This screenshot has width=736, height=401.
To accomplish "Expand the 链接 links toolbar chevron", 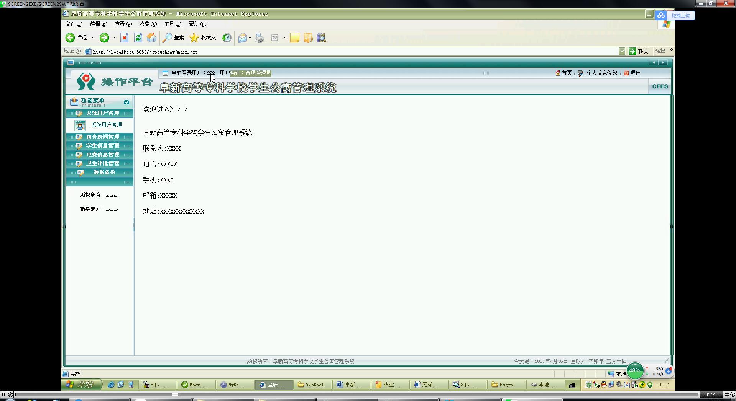I will point(671,50).
